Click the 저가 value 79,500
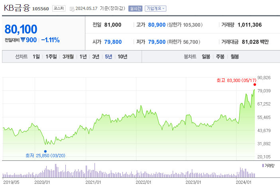Screen dimensions: 280x187 pyautogui.click(x=157, y=42)
